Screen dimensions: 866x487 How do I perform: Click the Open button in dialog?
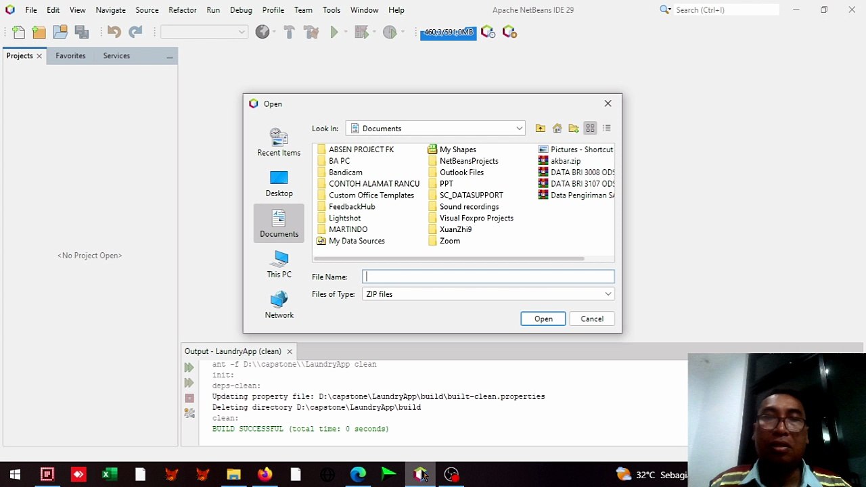click(543, 319)
